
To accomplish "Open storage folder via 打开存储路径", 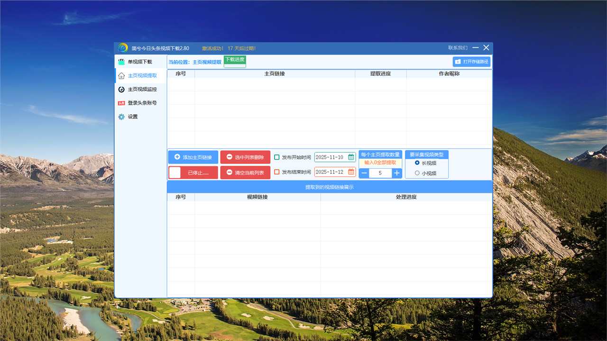I will [471, 62].
